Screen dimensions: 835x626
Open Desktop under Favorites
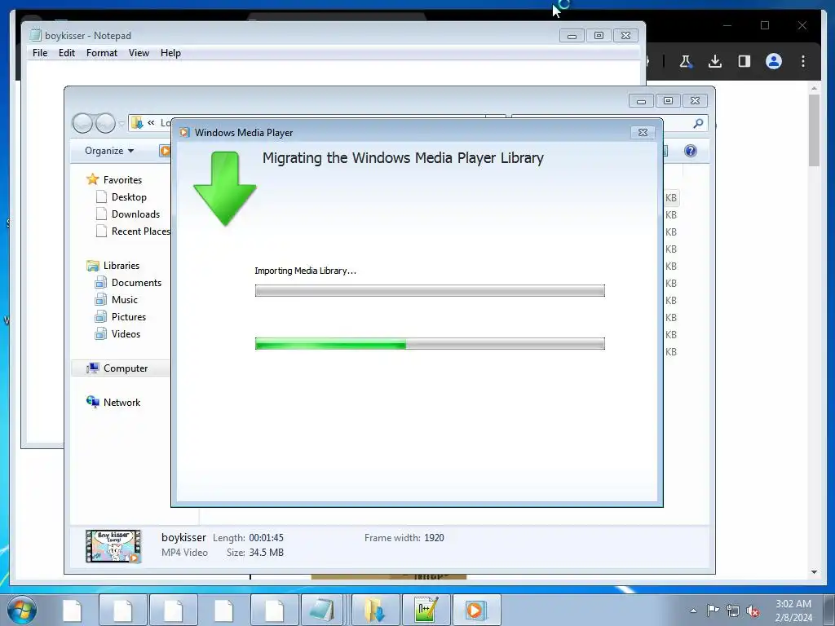pos(129,197)
